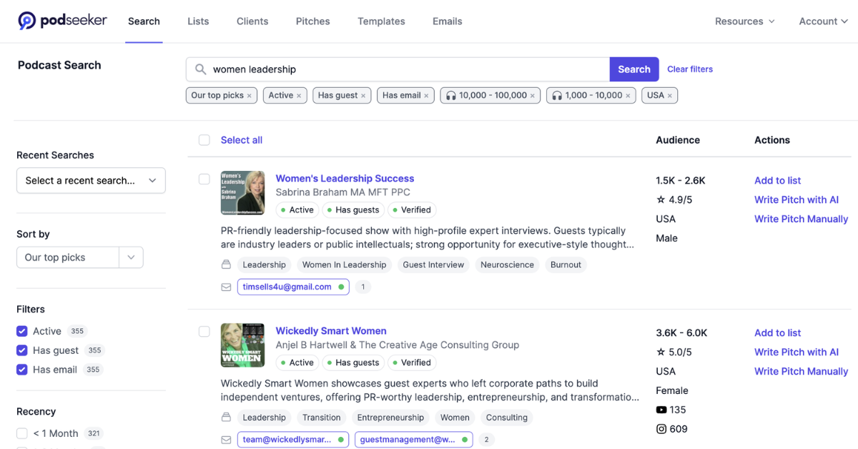Image resolution: width=858 pixels, height=449 pixels.
Task: Go to the Search tab
Action: [144, 21]
